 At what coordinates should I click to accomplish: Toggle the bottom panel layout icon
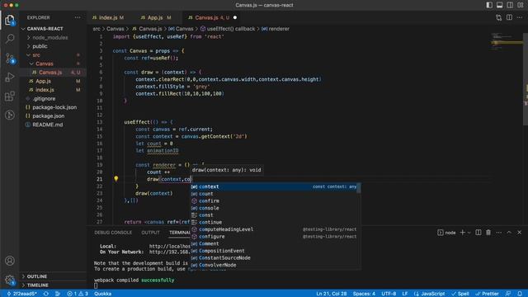click(499, 5)
